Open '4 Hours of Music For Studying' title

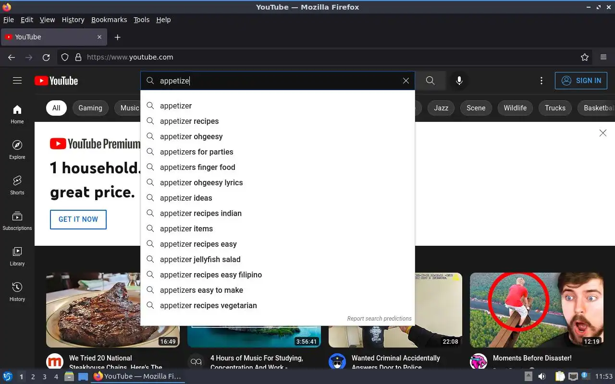point(257,362)
